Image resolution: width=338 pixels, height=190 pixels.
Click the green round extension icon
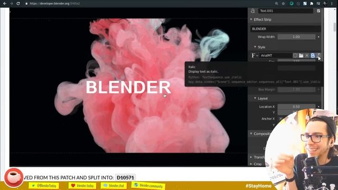click(x=292, y=4)
